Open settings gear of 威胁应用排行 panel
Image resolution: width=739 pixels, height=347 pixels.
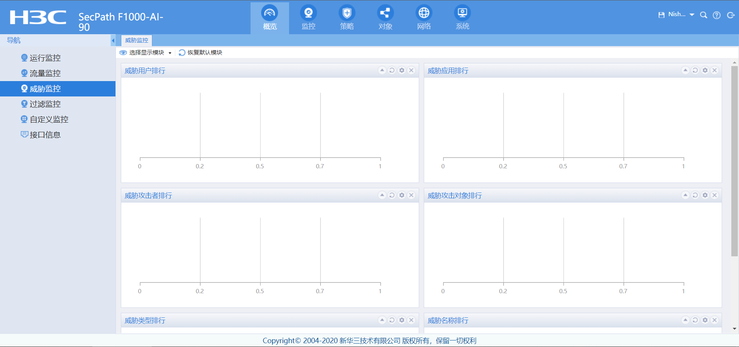(705, 70)
